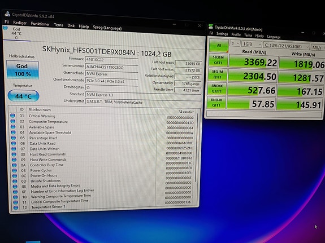This screenshot has width=325, height=243.
Task: Start the SEQ1M Q8T1 benchmark
Action: coord(218,60)
